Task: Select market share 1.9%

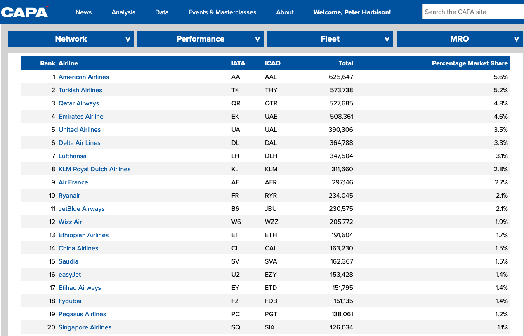Action: click(501, 222)
